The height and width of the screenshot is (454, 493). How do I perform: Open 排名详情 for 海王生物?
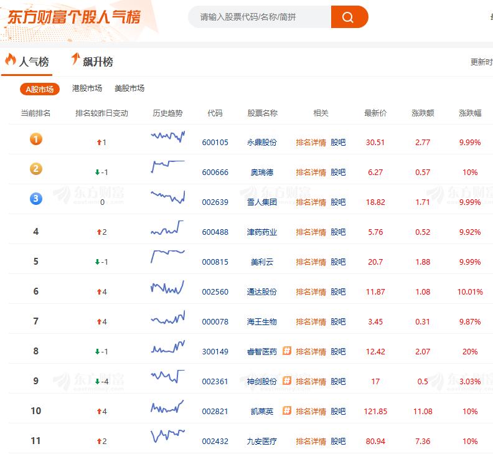(x=311, y=322)
